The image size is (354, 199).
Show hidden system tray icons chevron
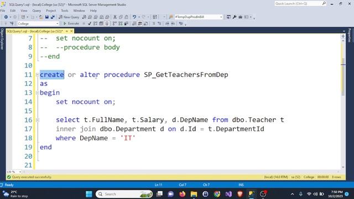click(293, 194)
